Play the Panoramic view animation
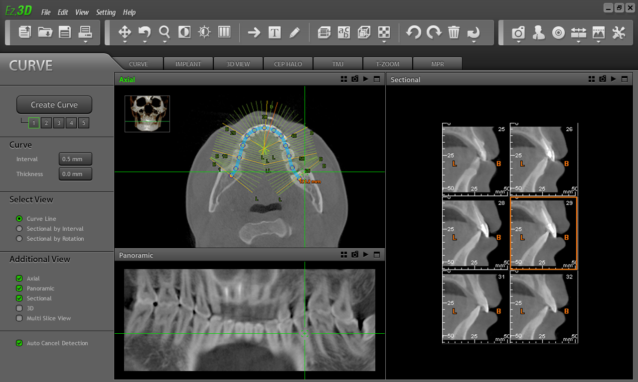 (x=366, y=255)
